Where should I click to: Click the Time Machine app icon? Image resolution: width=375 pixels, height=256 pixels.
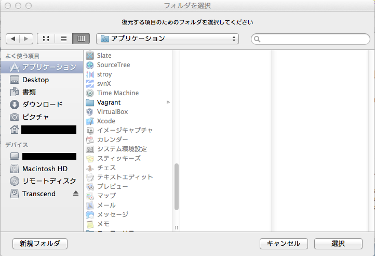point(90,93)
